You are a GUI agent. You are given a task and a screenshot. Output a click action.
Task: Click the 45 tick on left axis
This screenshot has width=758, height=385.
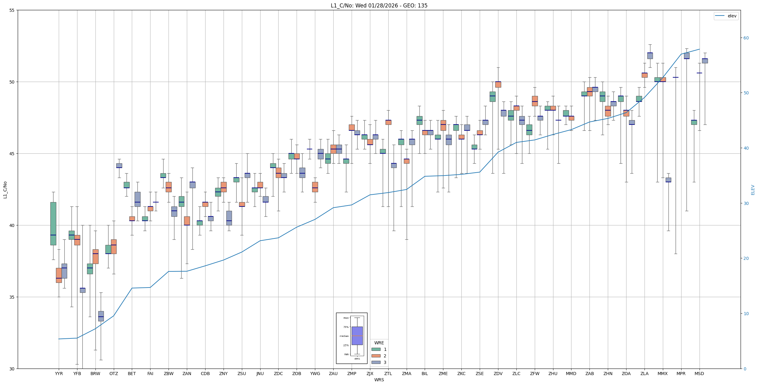pos(12,154)
